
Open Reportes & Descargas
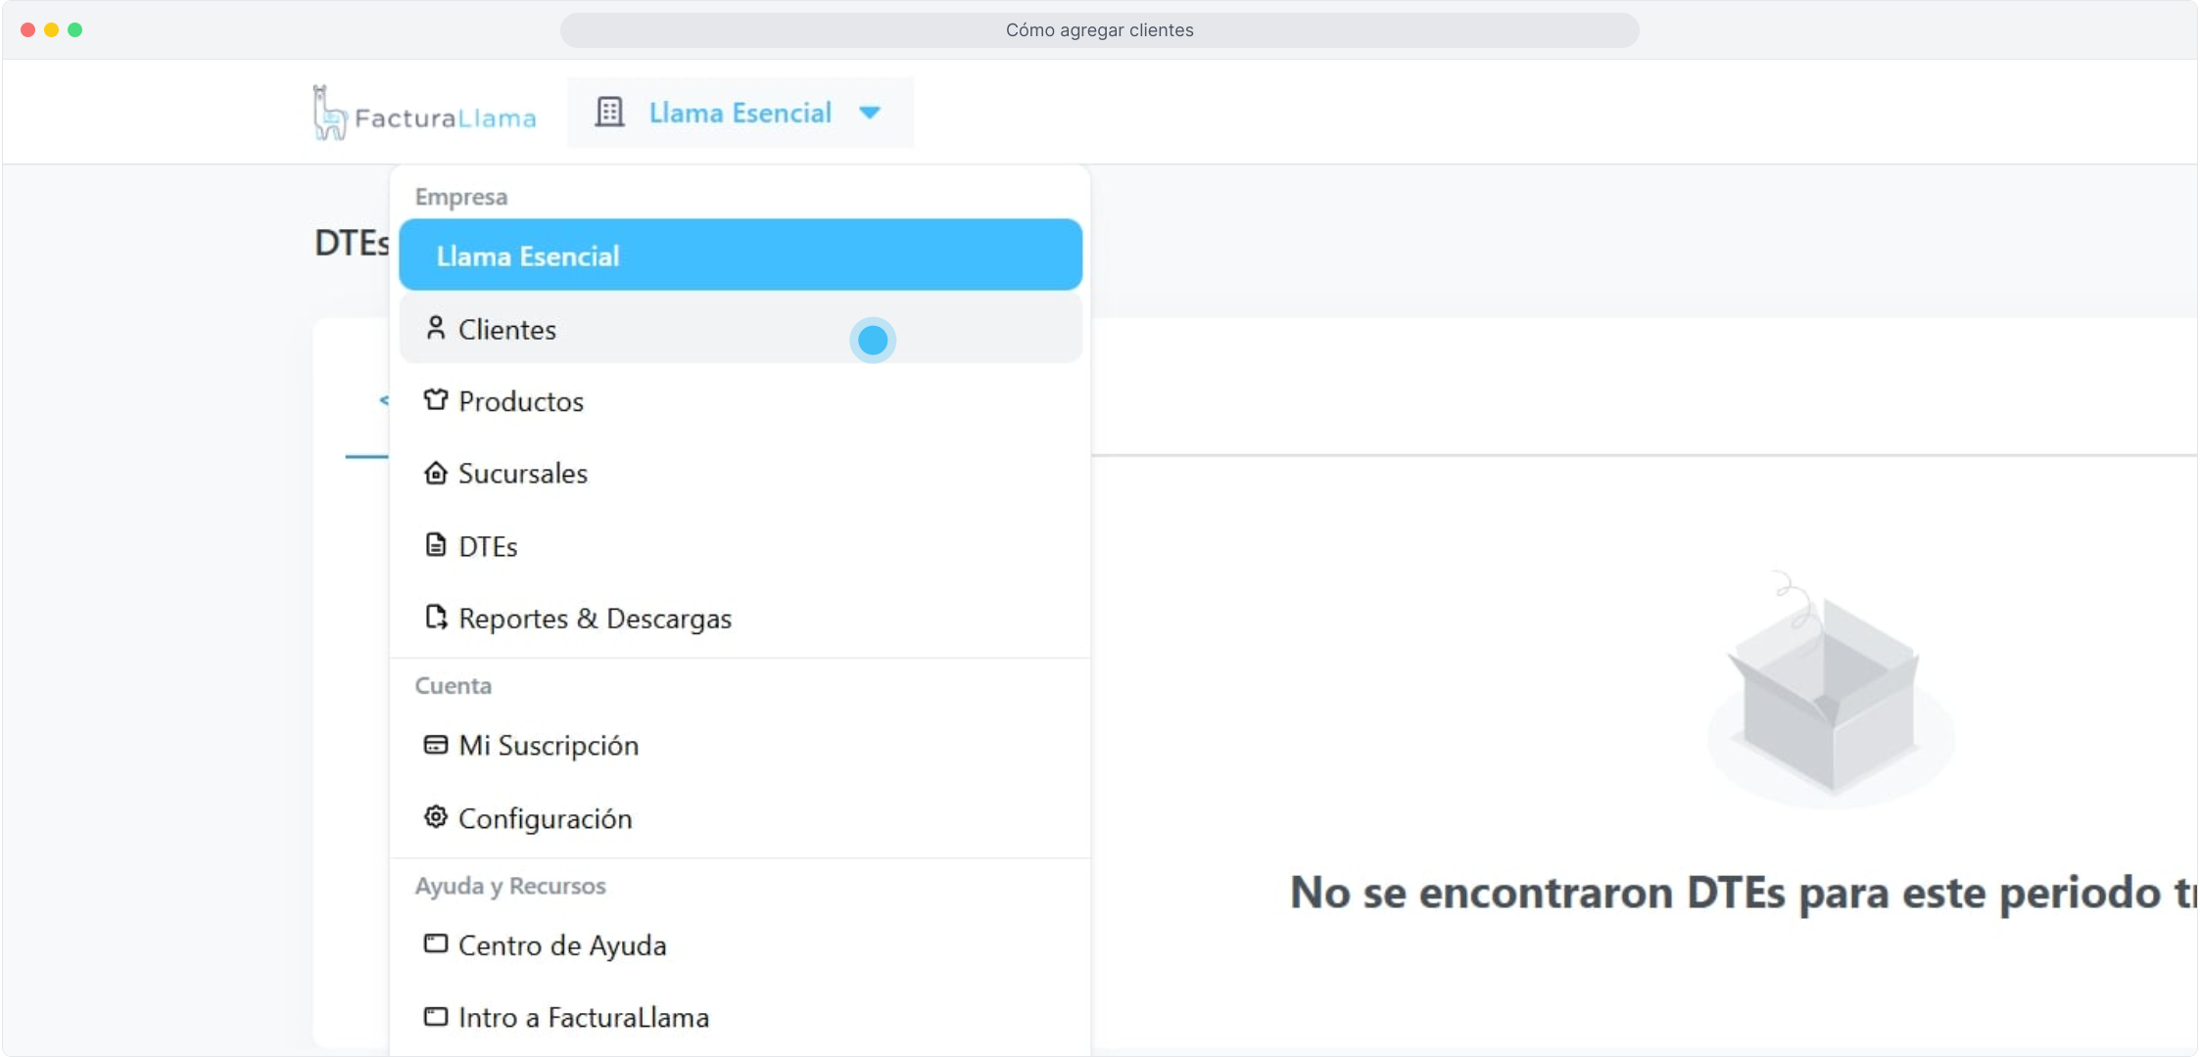595,619
